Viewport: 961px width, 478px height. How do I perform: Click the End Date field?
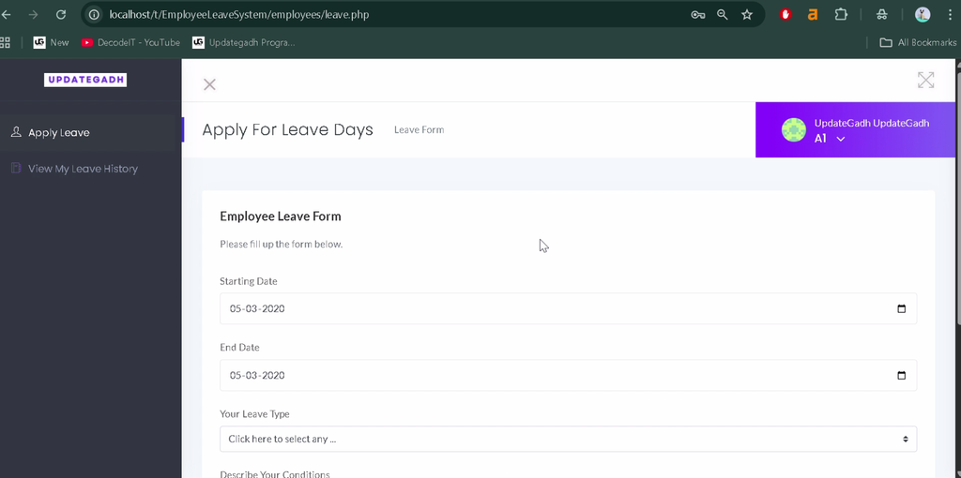(568, 375)
